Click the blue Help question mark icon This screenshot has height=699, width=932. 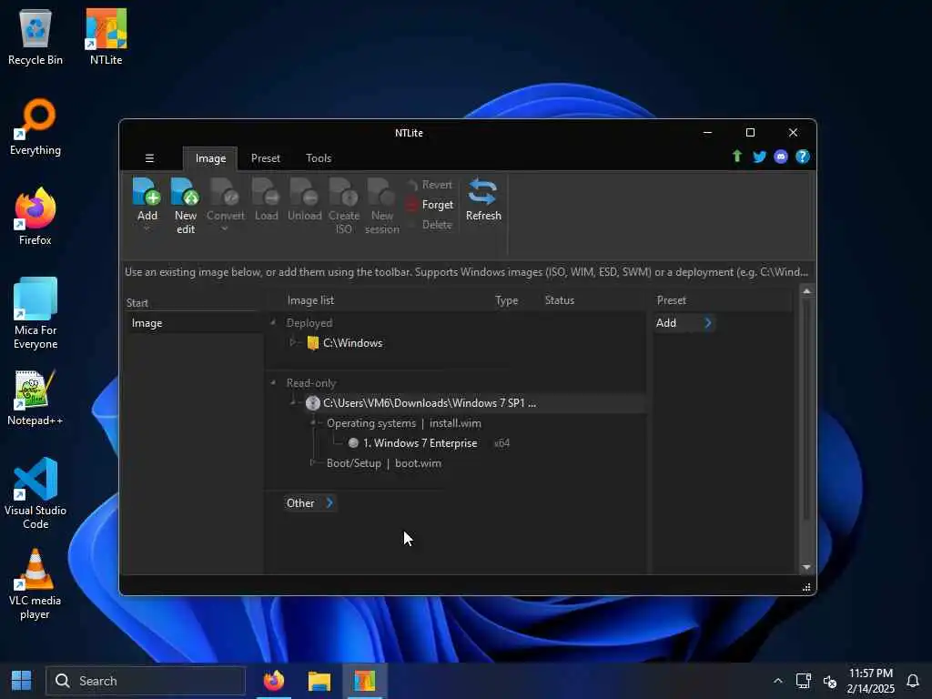tap(803, 157)
